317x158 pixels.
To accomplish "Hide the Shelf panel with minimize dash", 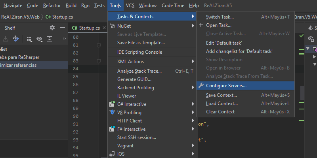I will [x=63, y=28].
